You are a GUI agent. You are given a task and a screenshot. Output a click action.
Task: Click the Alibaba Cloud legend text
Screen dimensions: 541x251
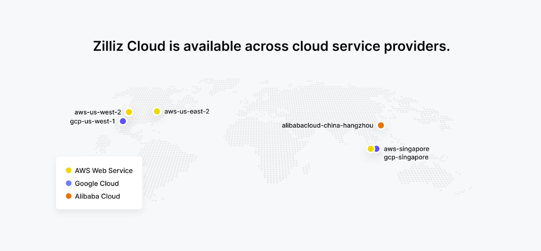click(97, 196)
